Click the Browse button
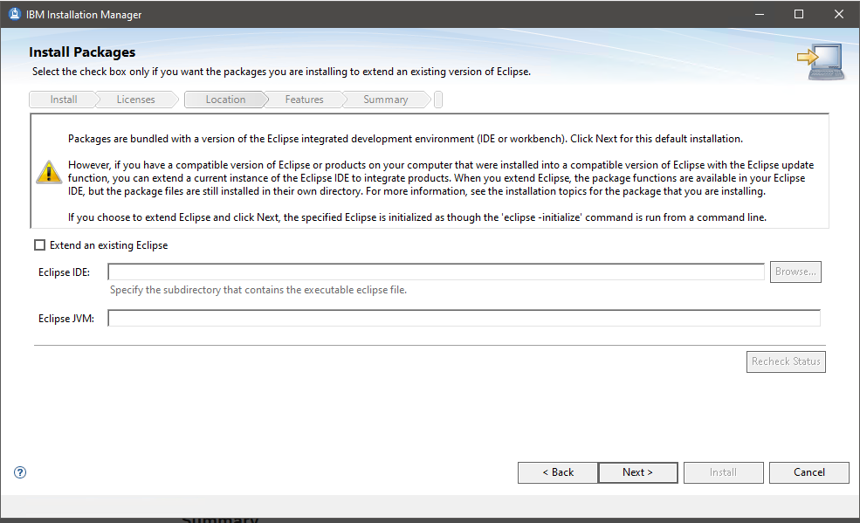860x523 pixels. 795,272
